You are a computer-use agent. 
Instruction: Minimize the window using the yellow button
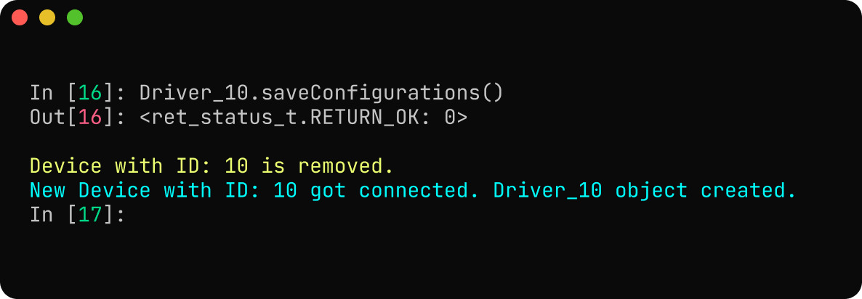click(47, 17)
